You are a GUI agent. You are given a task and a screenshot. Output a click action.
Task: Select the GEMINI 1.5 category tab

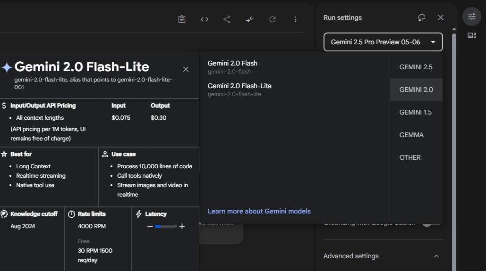(x=416, y=112)
